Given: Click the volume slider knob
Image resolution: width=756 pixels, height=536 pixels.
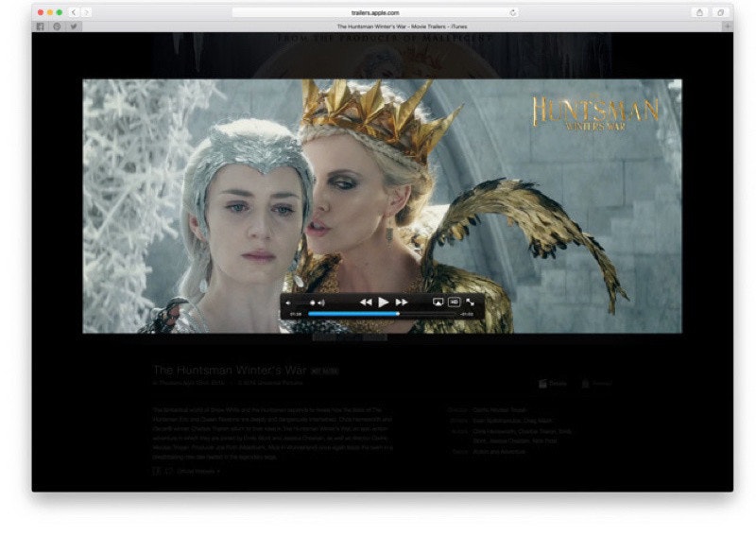Looking at the screenshot, I should (313, 303).
